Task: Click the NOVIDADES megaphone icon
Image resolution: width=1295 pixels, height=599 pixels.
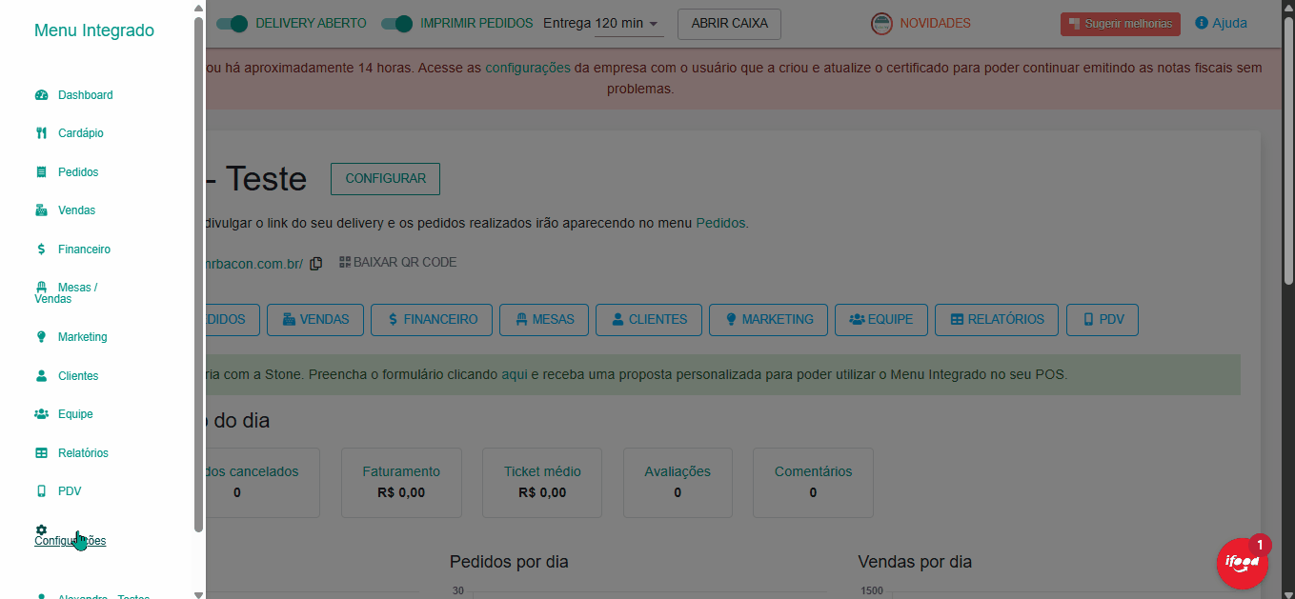Action: tap(881, 21)
